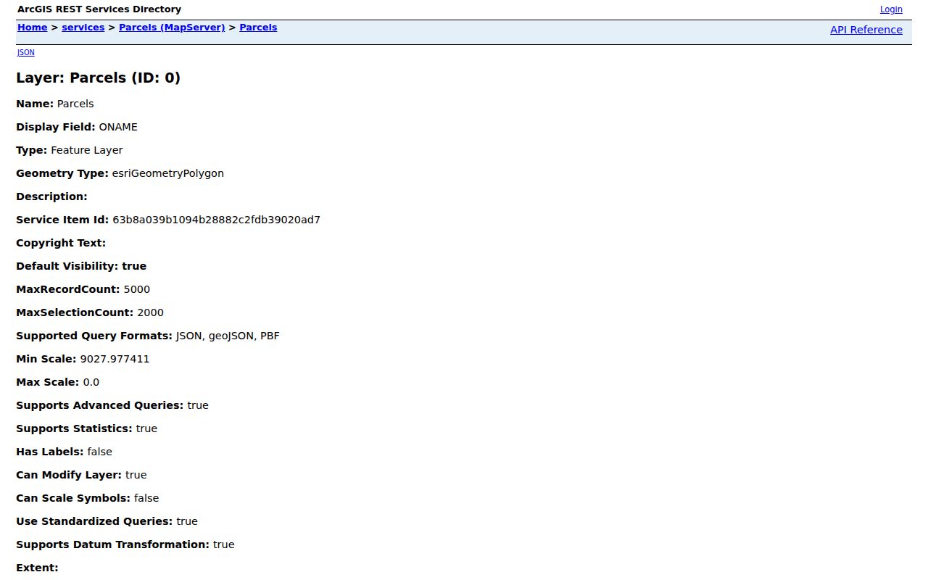Open the services breadcrumb link
The height and width of the screenshot is (580, 928).
(83, 28)
